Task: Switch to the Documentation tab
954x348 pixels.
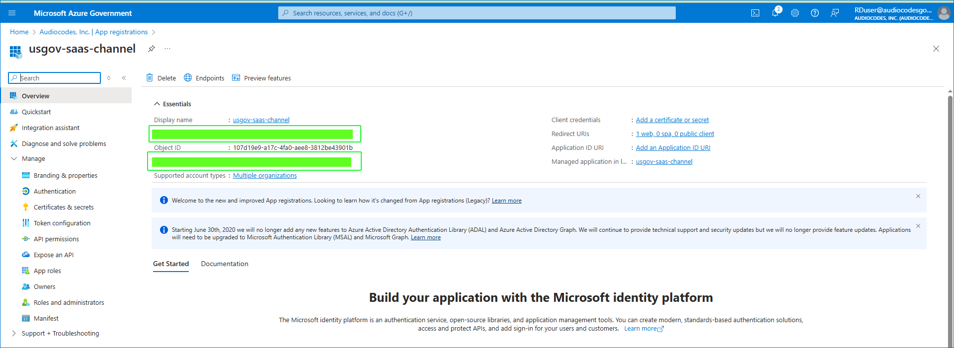Action: [x=225, y=264]
